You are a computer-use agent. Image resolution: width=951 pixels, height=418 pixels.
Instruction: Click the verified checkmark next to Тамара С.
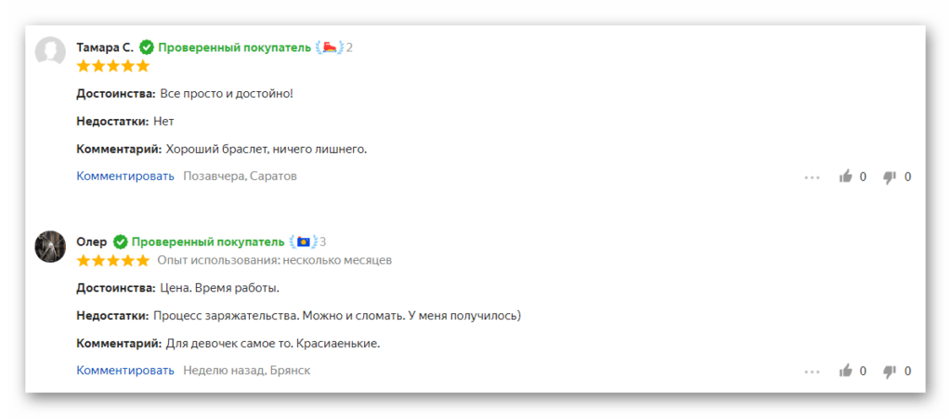pyautogui.click(x=146, y=47)
